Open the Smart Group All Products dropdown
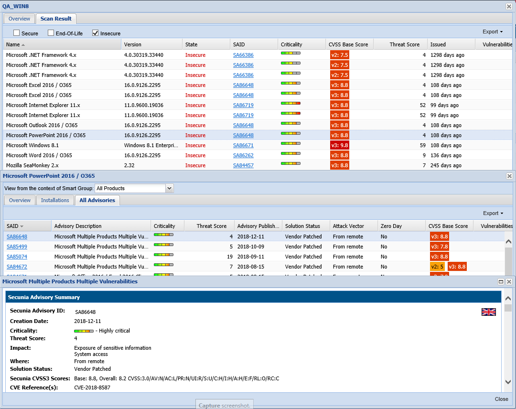The width and height of the screenshot is (516, 409). click(169, 189)
